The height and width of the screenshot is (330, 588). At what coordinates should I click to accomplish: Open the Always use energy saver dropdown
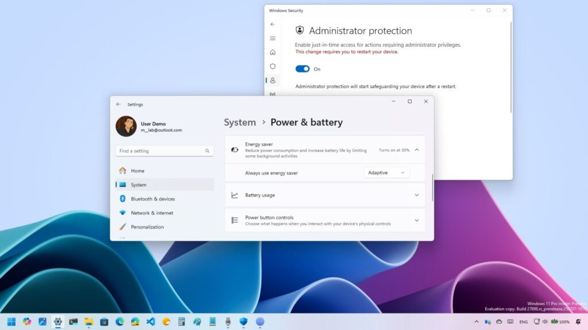pyautogui.click(x=386, y=172)
